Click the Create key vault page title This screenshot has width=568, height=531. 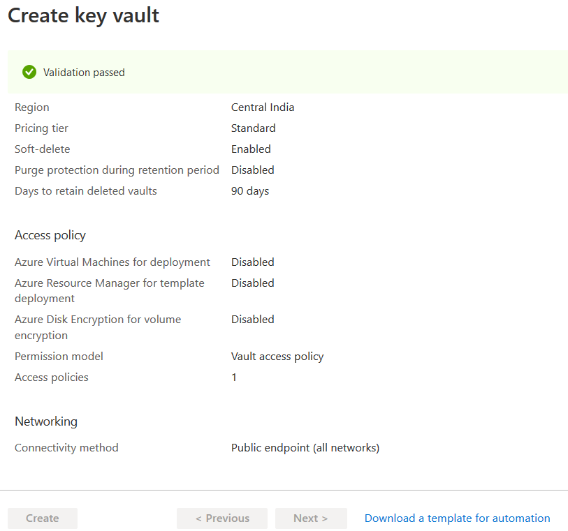83,15
